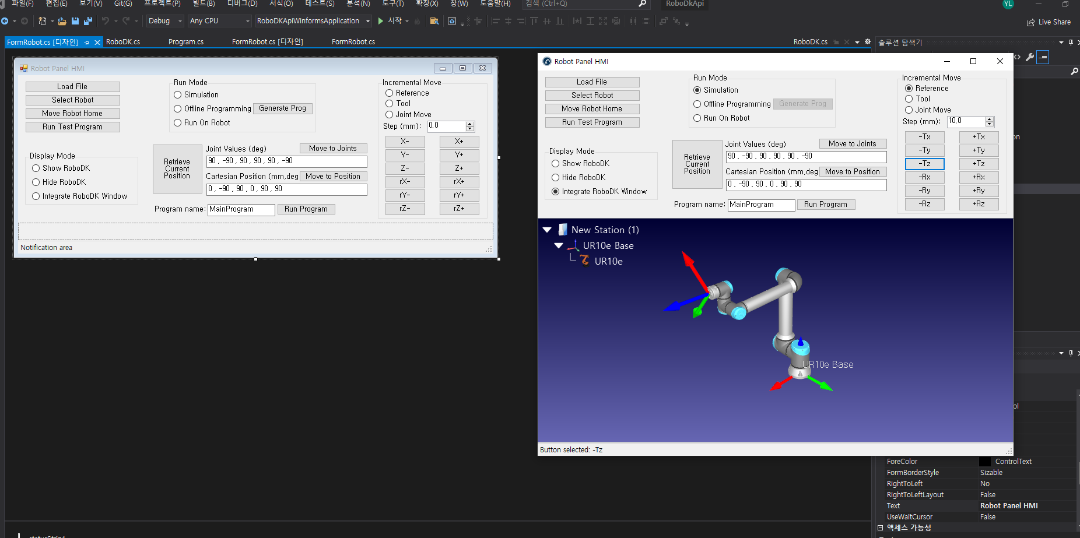Open the RoboDK.cs tab beside FormRobot designer
This screenshot has height=538, width=1080.
123,42
